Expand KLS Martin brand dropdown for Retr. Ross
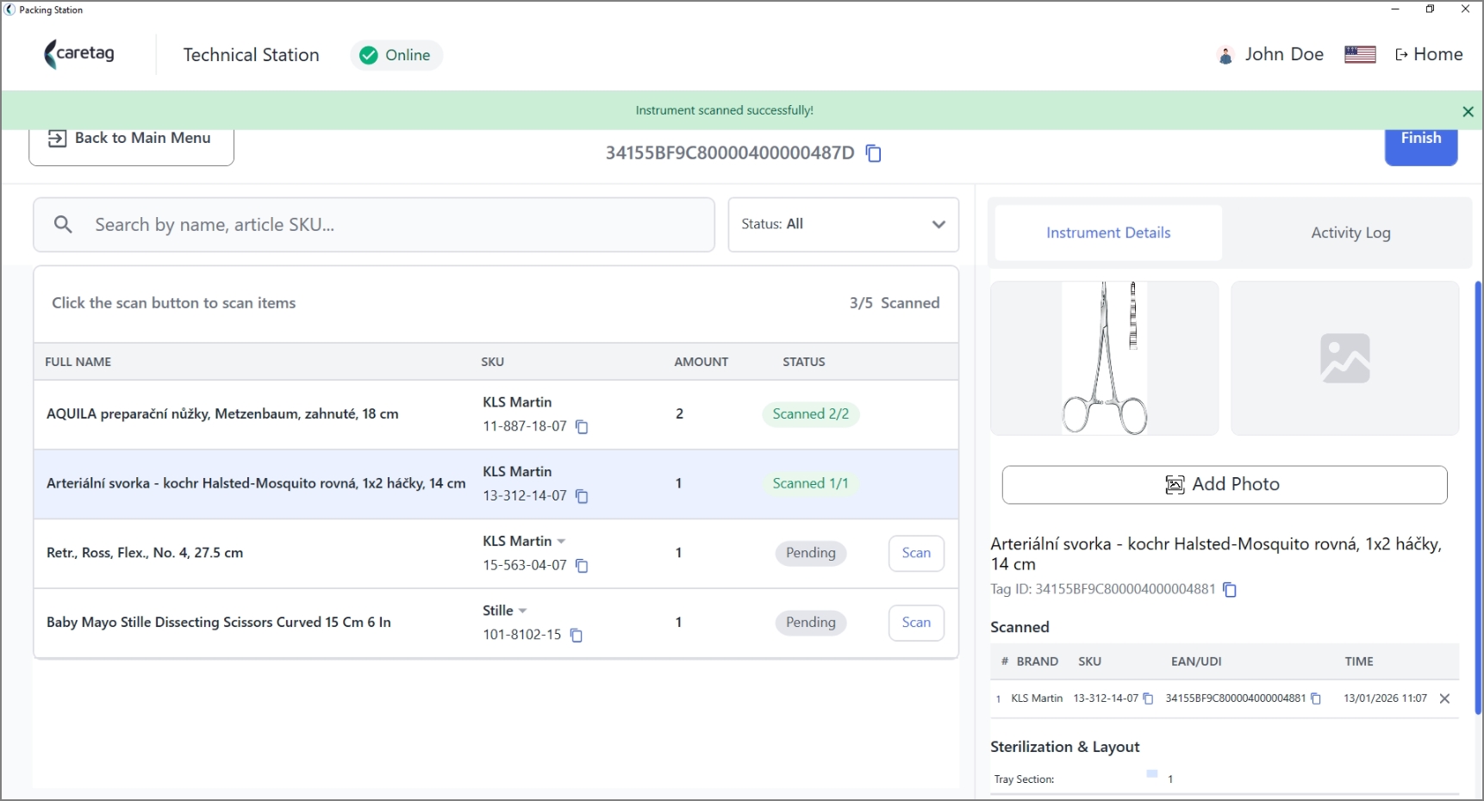The height and width of the screenshot is (801, 1484). pyautogui.click(x=561, y=541)
